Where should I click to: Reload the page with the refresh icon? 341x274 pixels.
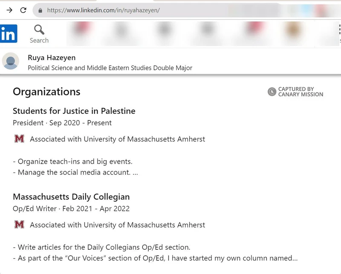point(23,10)
